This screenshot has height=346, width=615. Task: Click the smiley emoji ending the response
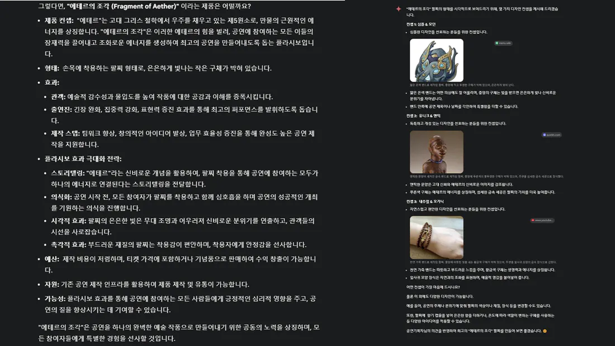(545, 331)
